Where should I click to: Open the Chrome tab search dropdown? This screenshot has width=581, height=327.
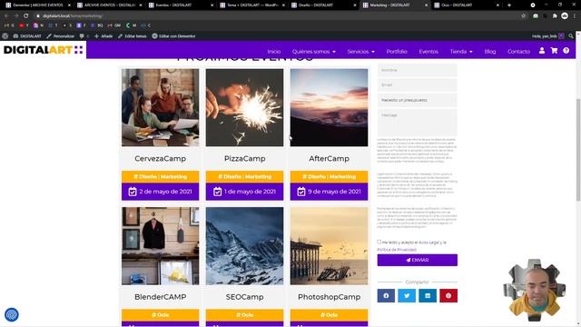pyautogui.click(x=533, y=5)
